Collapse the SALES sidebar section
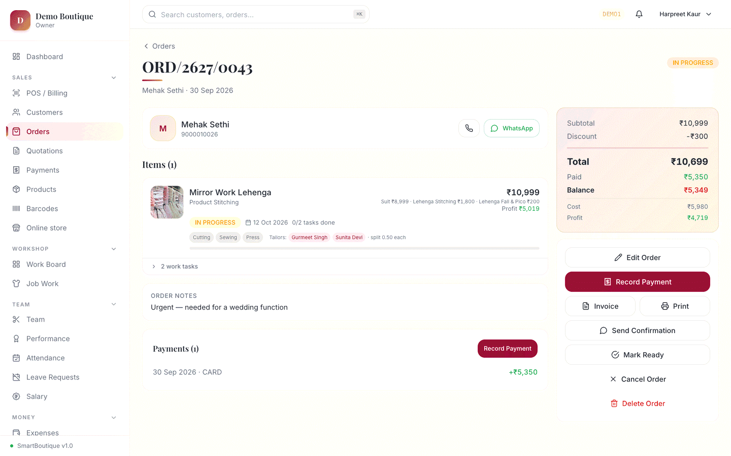The image size is (731, 456). (x=114, y=78)
